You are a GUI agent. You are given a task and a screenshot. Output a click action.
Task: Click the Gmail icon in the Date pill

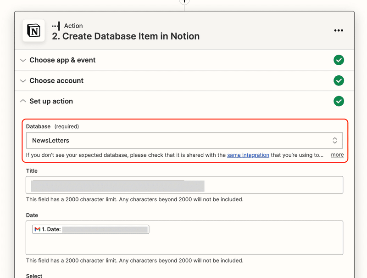click(x=38, y=229)
